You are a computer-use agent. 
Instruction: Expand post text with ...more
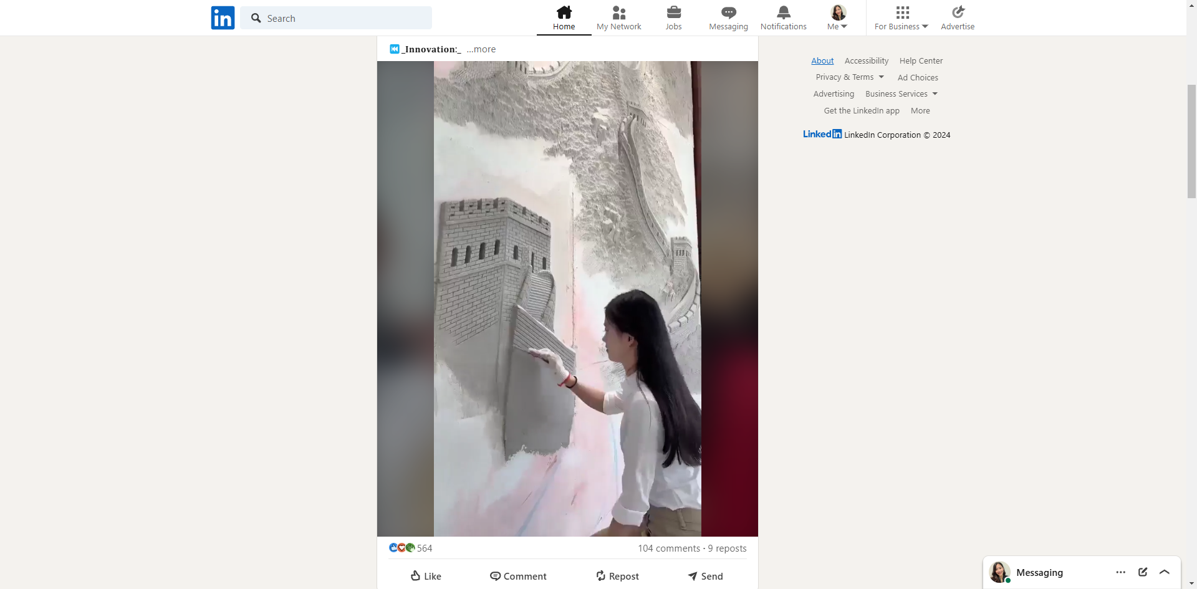click(481, 49)
